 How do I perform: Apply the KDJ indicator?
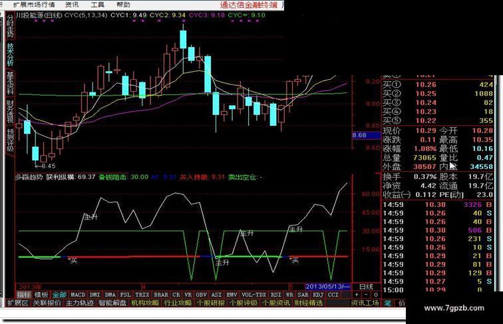(x=318, y=295)
